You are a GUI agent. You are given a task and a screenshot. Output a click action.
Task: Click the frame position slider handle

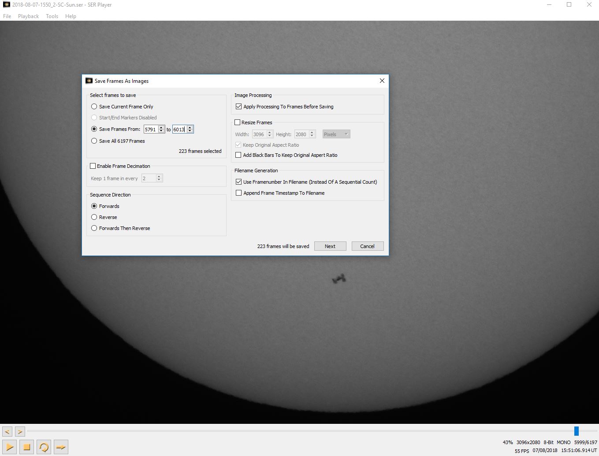point(576,431)
